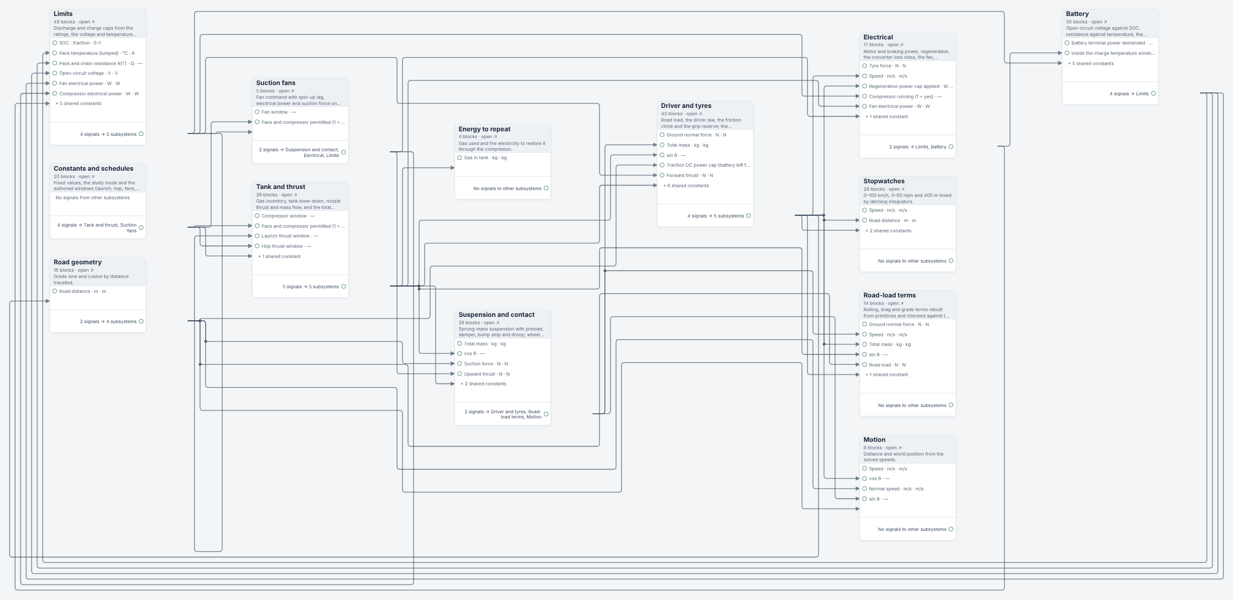1233x600 pixels.
Task: Open the Energy to repeat subsystem link
Action: pos(489,136)
